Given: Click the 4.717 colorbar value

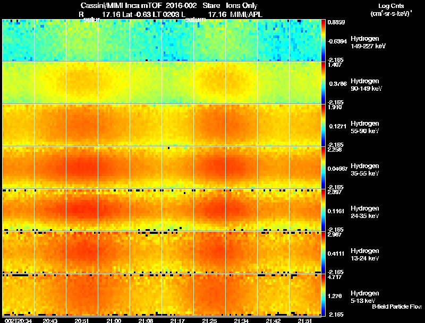Looking at the screenshot, I should click(335, 277).
